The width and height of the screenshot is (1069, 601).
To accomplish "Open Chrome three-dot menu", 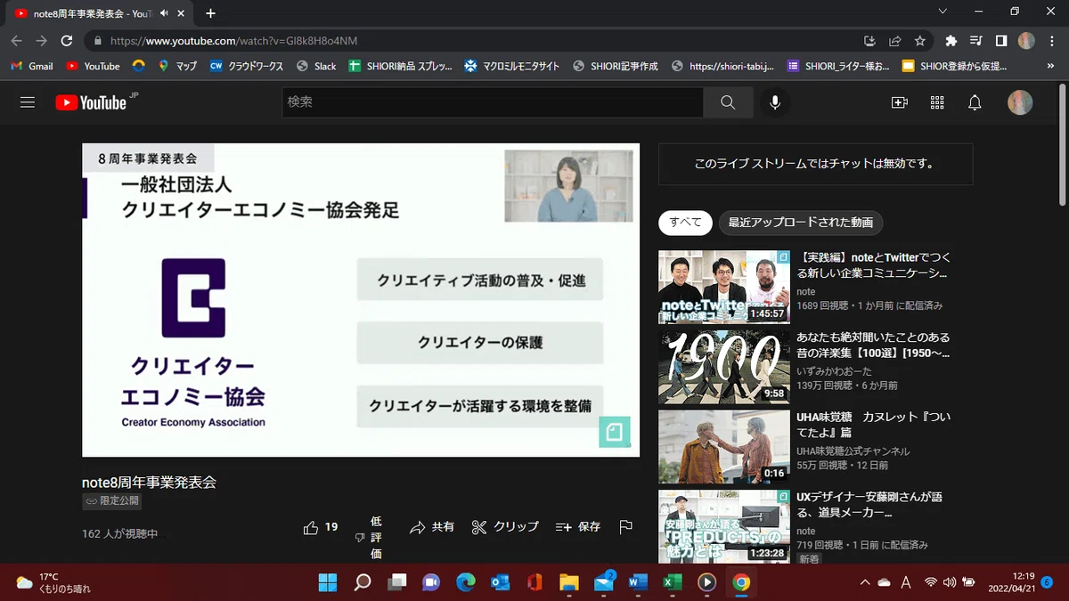I will pyautogui.click(x=1051, y=41).
